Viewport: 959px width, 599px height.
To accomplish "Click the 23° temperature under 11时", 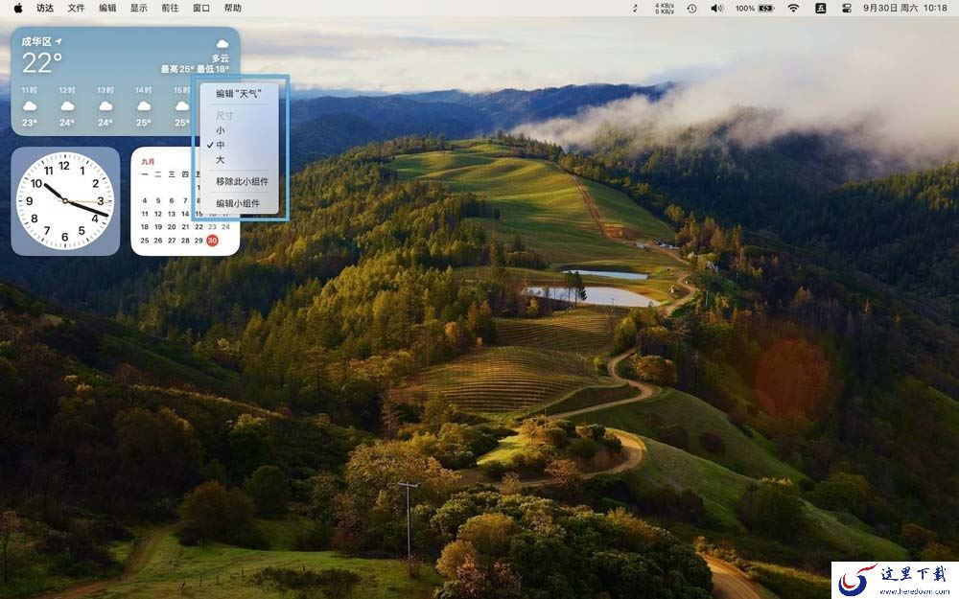I will [30, 123].
